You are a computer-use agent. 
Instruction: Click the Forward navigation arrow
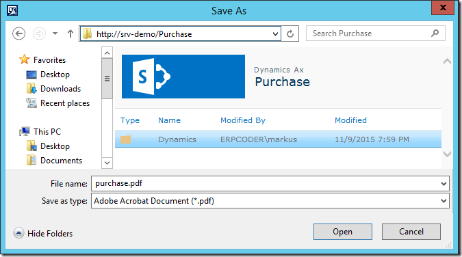[39, 33]
